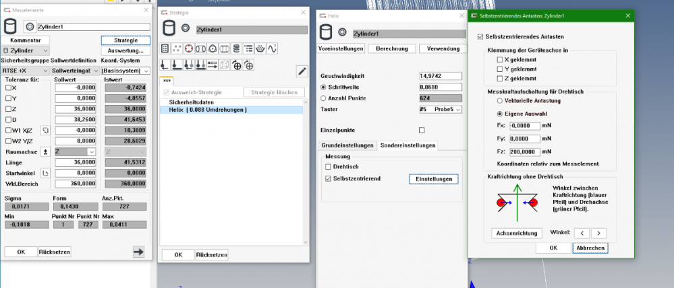Screen dimensions: 674x288
Task: Select the circle path with red points icon
Action: pos(188,48)
